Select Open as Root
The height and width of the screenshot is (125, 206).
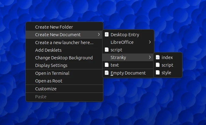64,81
